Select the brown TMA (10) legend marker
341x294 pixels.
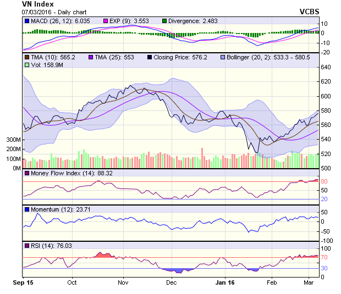(27, 57)
